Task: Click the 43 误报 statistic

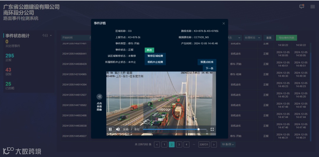Action: point(8,72)
